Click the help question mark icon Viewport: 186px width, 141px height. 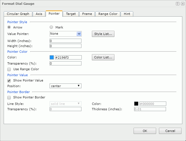(178, 4)
